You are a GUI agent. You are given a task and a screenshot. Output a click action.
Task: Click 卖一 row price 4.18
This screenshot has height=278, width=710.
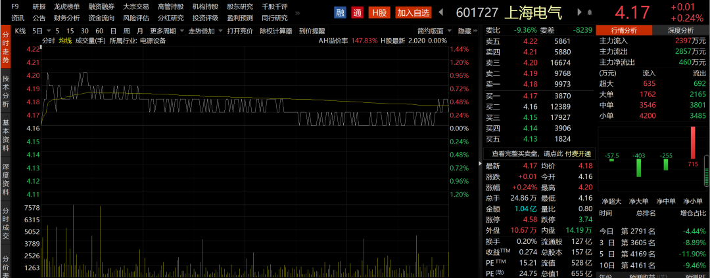[531, 84]
